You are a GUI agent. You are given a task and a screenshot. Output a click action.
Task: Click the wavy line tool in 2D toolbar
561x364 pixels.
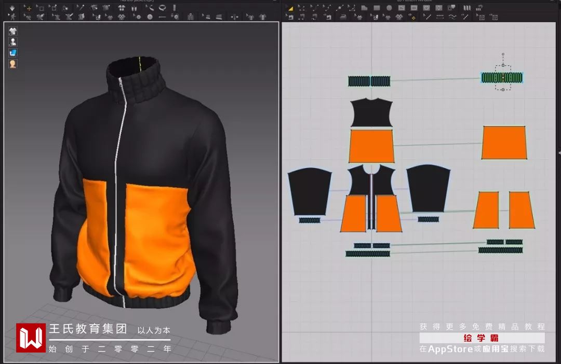452,17
